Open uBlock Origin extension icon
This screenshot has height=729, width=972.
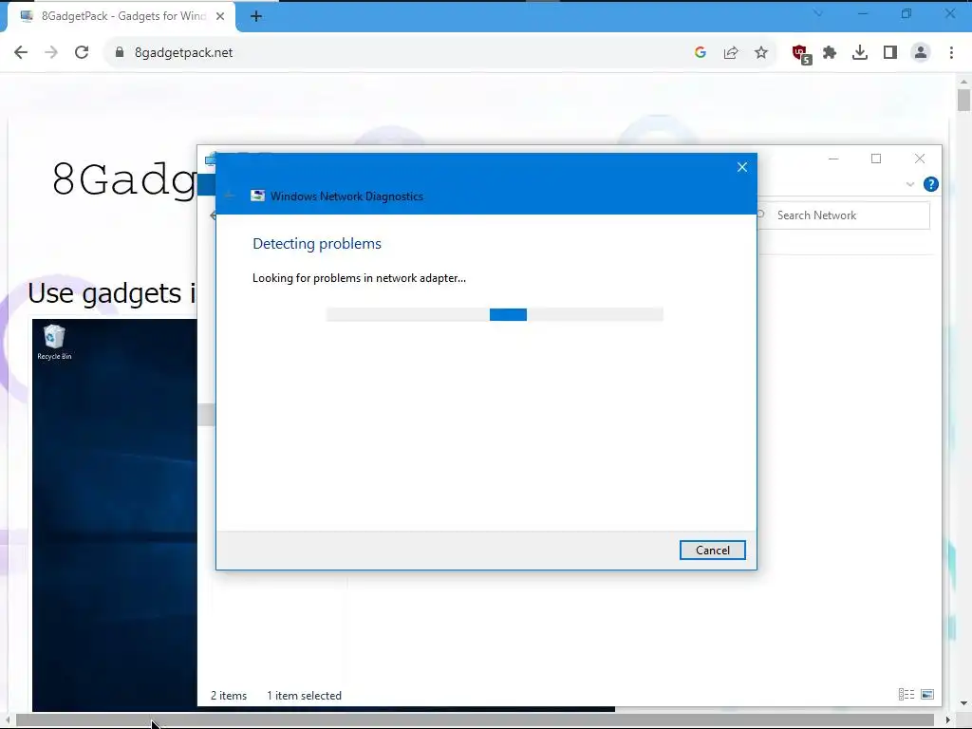(801, 54)
